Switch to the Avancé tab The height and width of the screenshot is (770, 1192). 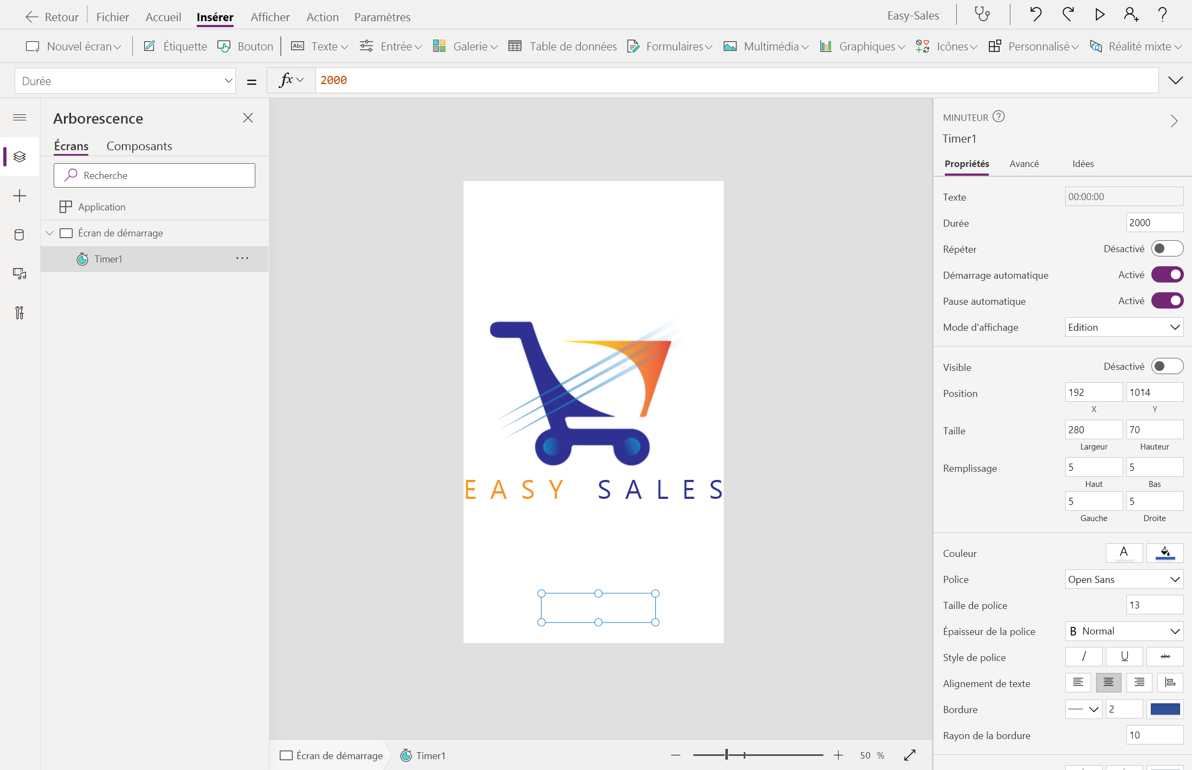(x=1024, y=164)
